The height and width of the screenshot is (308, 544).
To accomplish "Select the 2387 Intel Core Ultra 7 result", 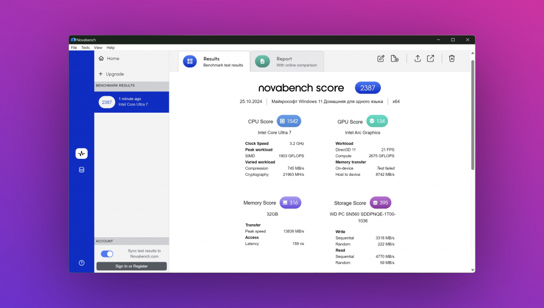I will 132,102.
